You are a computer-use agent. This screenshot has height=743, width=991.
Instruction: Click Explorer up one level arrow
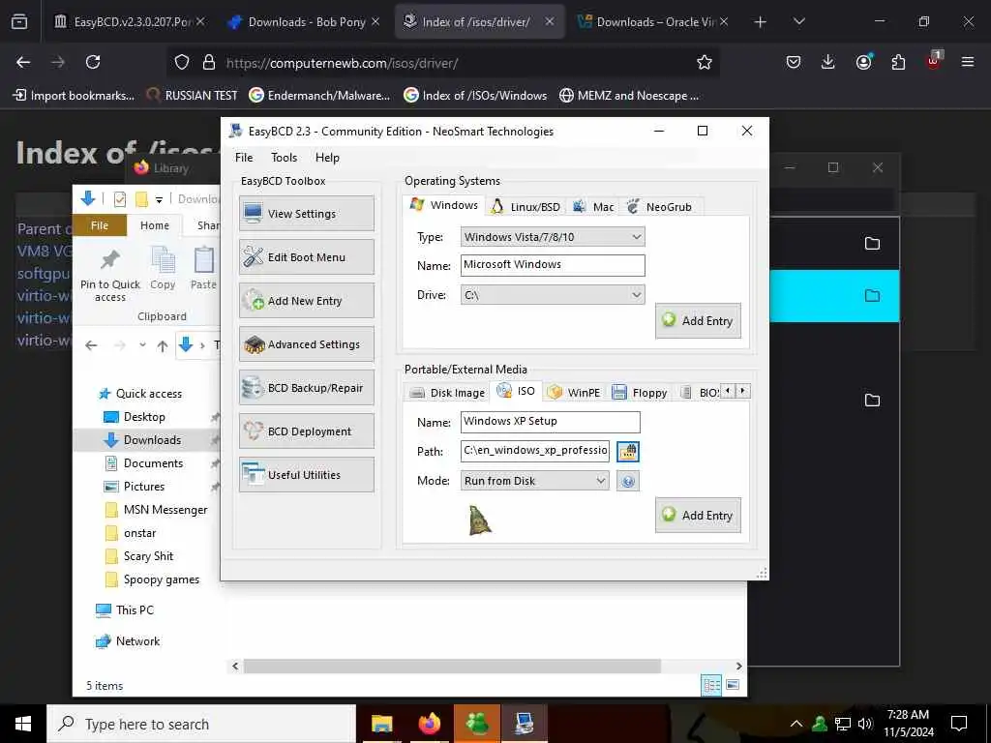(x=163, y=345)
